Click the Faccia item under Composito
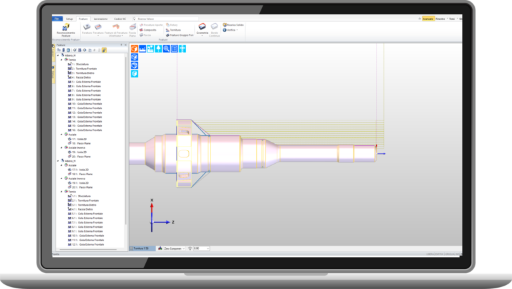This screenshot has width=512, height=289. (x=145, y=35)
